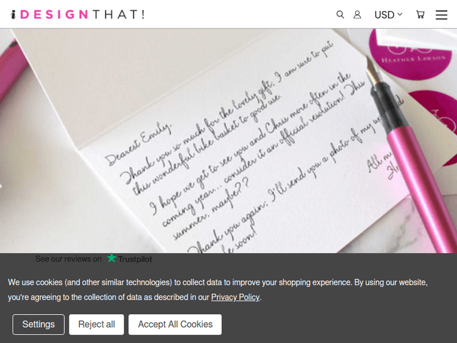Open the search magnifier icon
457x343 pixels.
pos(340,15)
